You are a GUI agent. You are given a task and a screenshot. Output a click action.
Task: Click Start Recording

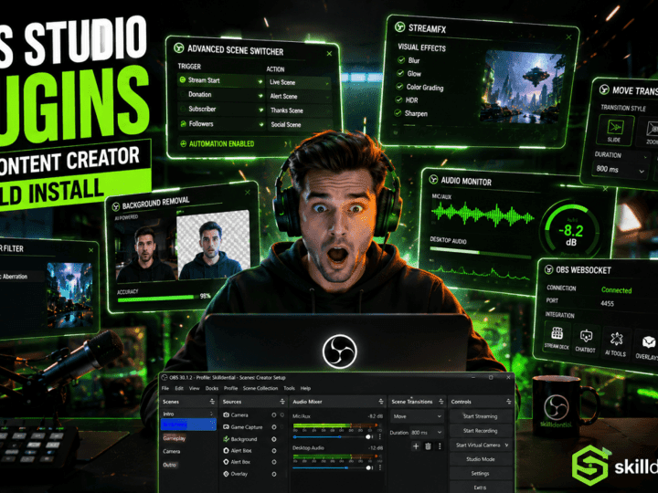pyautogui.click(x=481, y=431)
